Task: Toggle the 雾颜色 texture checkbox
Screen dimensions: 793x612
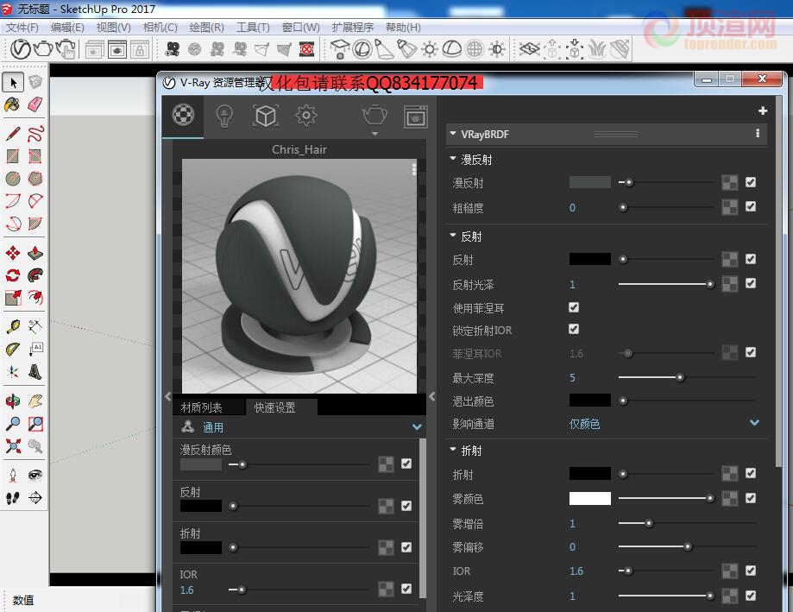Action: 751,498
